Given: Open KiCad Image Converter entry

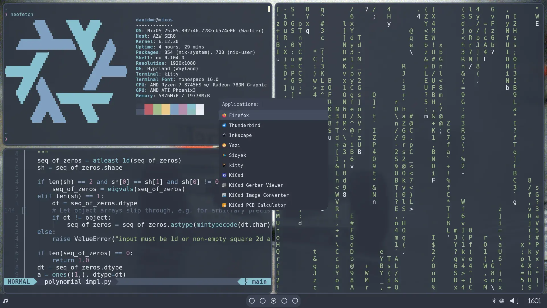Looking at the screenshot, I should [259, 195].
